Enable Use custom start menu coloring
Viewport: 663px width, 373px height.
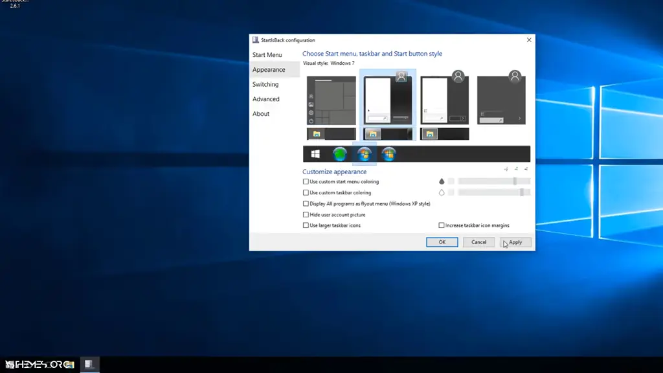(305, 181)
